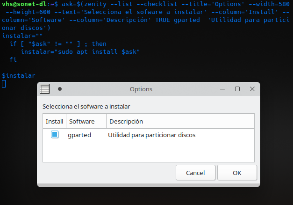293x205 pixels.
Task: Sort by the Install column header
Action: click(55, 121)
